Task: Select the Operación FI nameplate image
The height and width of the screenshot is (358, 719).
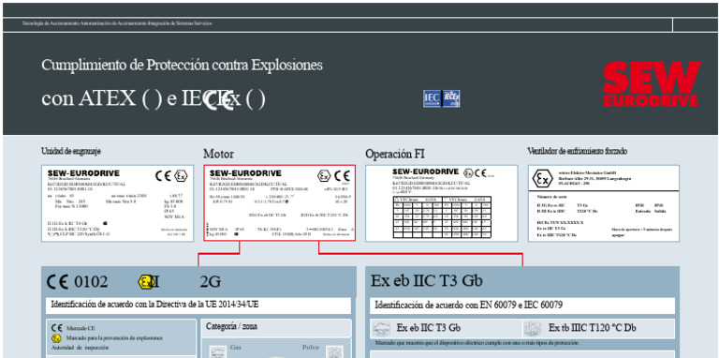Action: click(442, 203)
